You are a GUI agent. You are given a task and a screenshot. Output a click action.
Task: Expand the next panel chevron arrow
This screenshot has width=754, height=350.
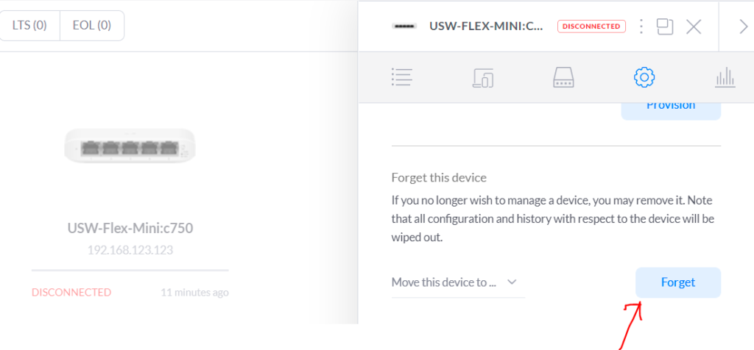pos(744,26)
